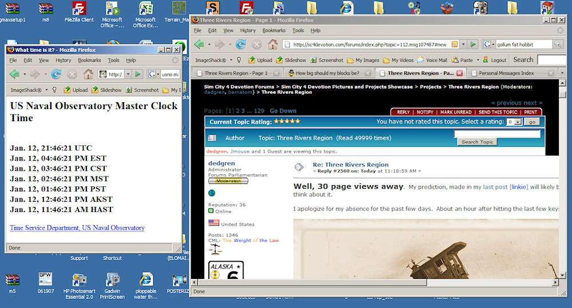
Task: Expand the address bar history dropdown in forum window
Action: click(x=464, y=45)
